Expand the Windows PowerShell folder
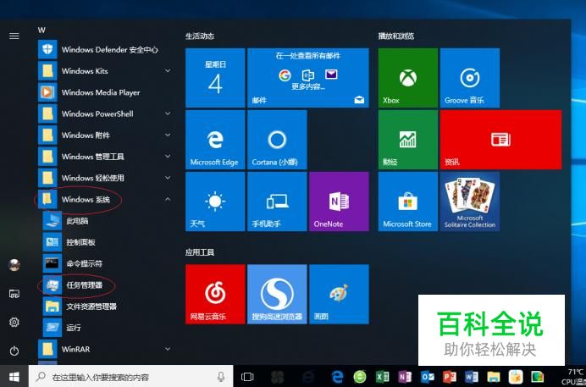Viewport: 586px width, 387px height. 105,114
